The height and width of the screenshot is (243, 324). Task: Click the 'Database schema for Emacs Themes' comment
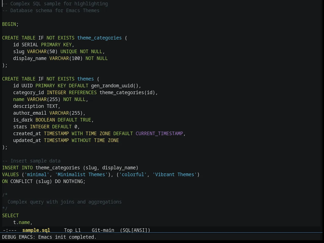(x=51, y=10)
